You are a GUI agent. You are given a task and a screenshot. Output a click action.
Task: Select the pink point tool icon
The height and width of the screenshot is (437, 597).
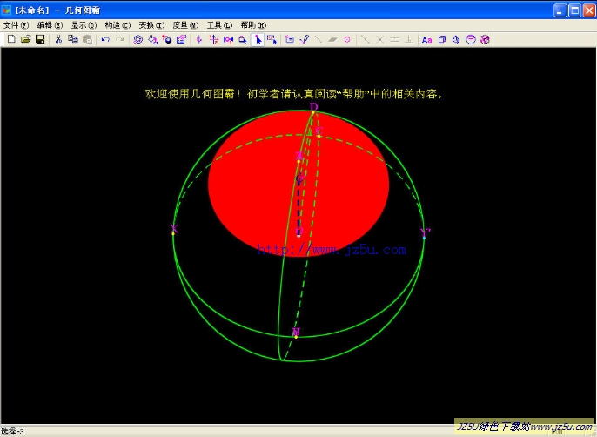(x=199, y=39)
